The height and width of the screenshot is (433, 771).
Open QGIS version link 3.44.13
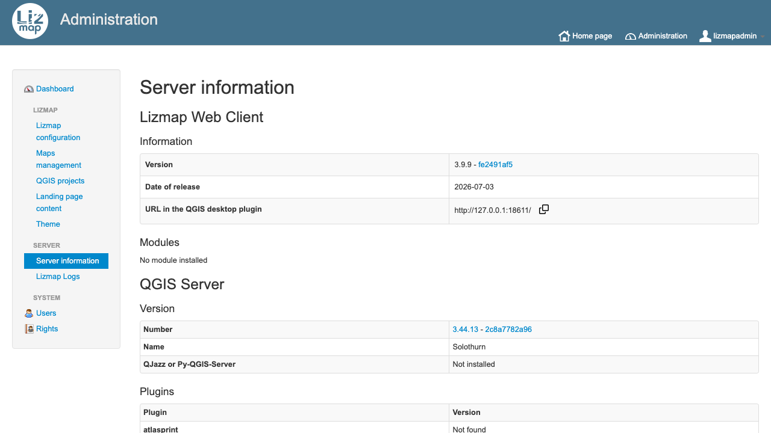point(465,330)
